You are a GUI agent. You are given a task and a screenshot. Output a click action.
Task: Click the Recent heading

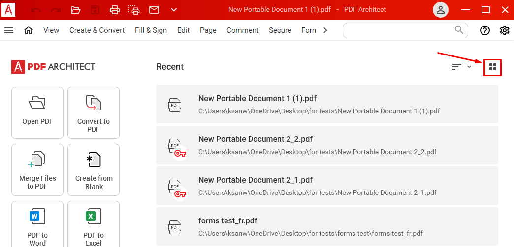170,67
